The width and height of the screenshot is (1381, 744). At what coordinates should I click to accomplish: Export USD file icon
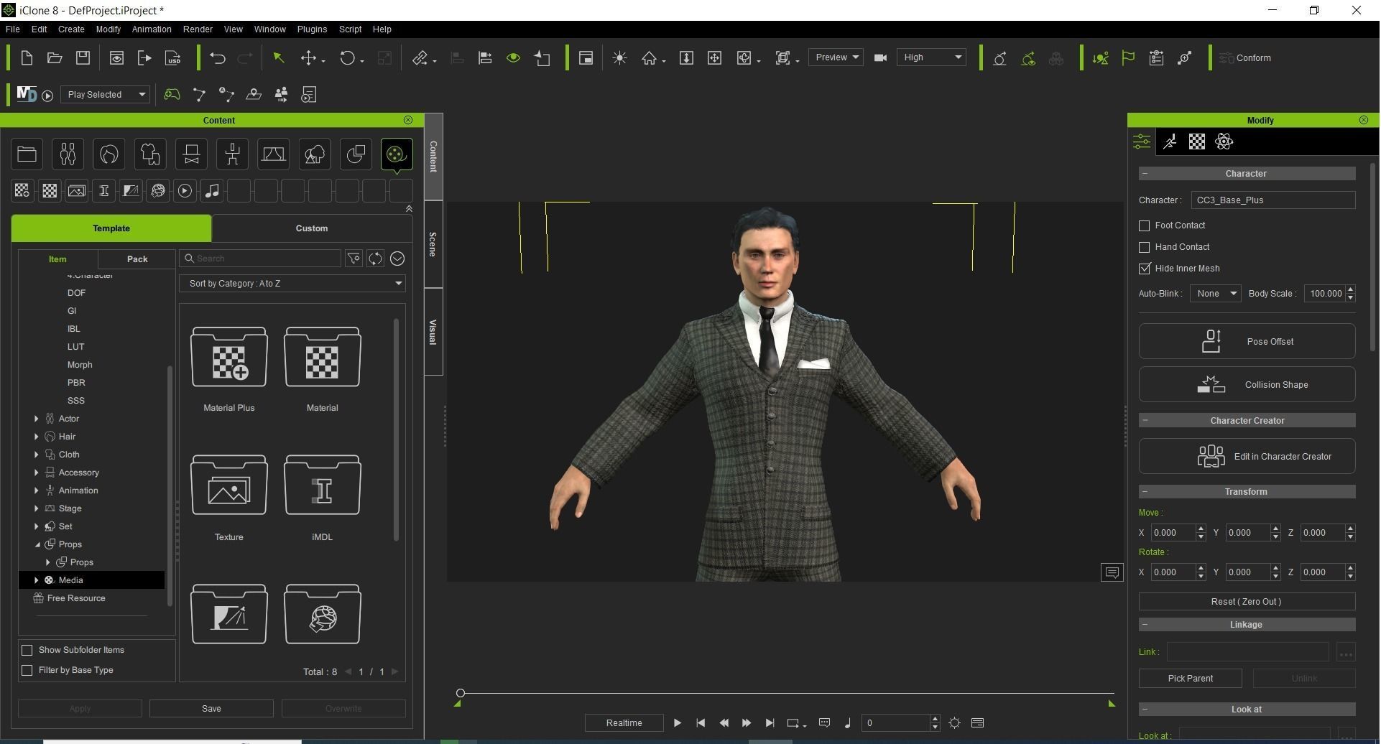(172, 58)
